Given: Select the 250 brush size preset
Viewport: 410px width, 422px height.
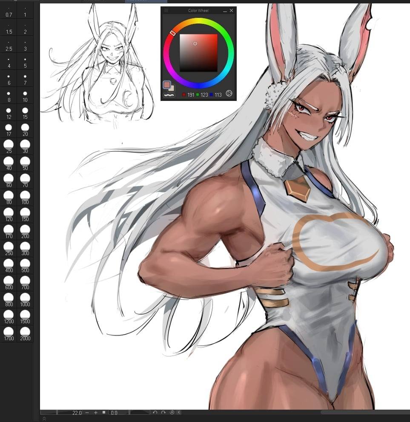Looking at the screenshot, I should (9, 248).
